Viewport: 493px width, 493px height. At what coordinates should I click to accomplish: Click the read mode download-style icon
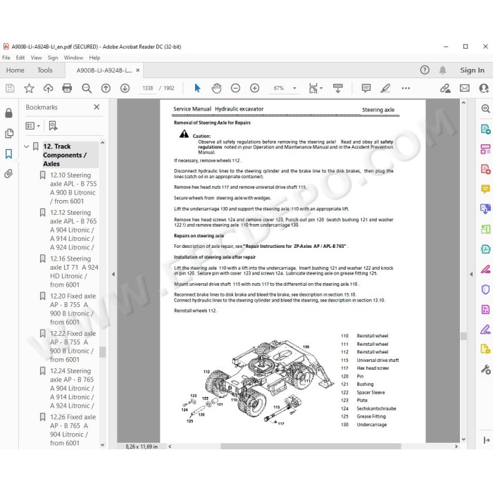coord(337,88)
